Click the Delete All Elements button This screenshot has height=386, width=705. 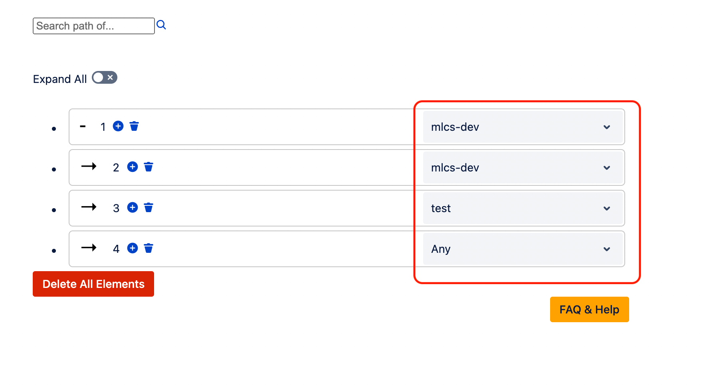click(x=93, y=284)
